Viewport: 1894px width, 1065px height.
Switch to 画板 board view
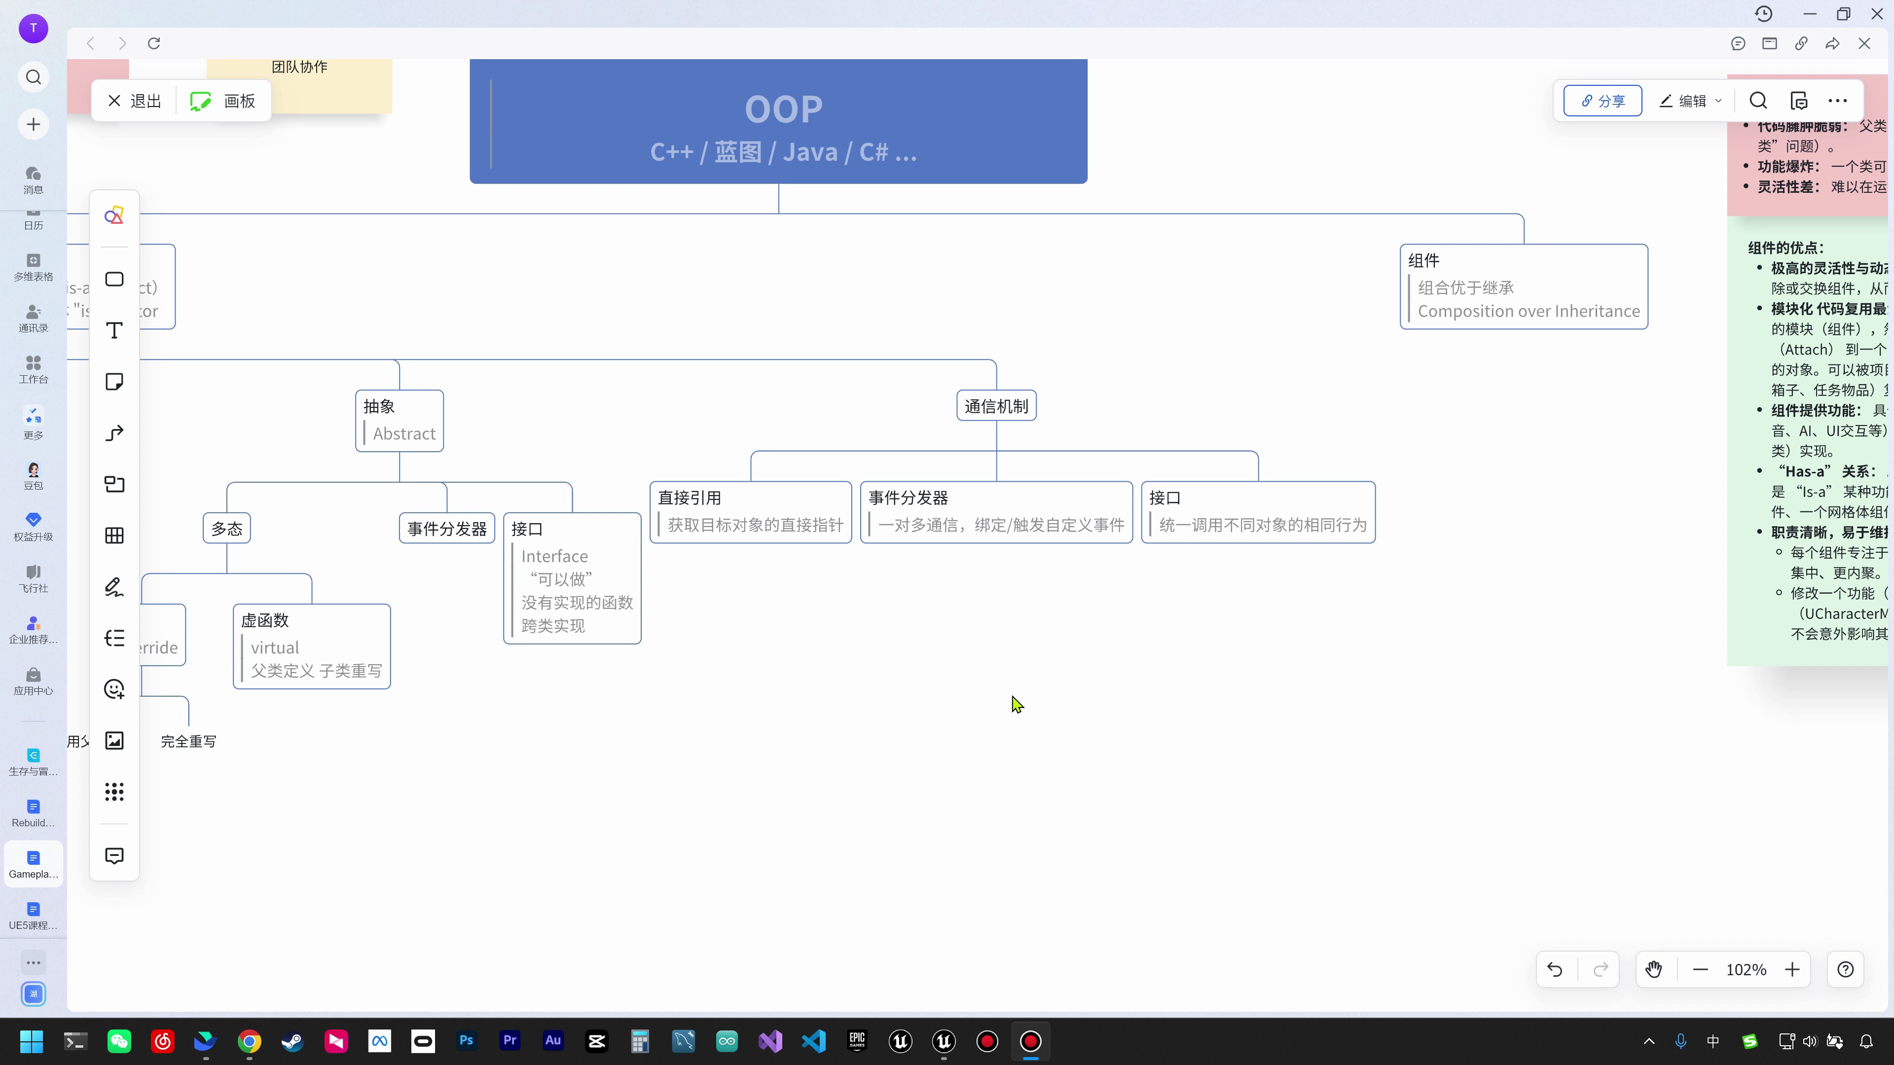point(223,101)
